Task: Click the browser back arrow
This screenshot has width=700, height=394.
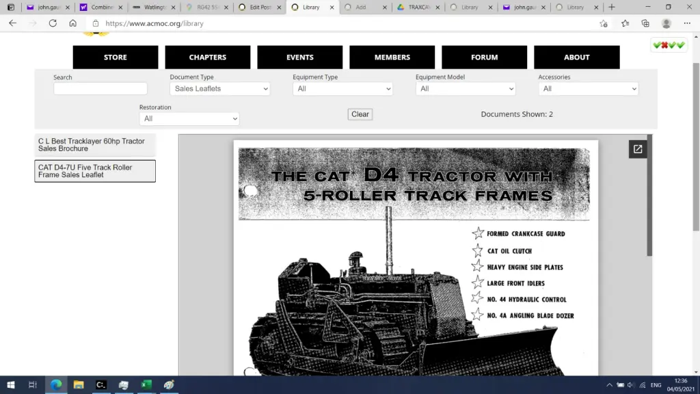Action: pyautogui.click(x=12, y=23)
